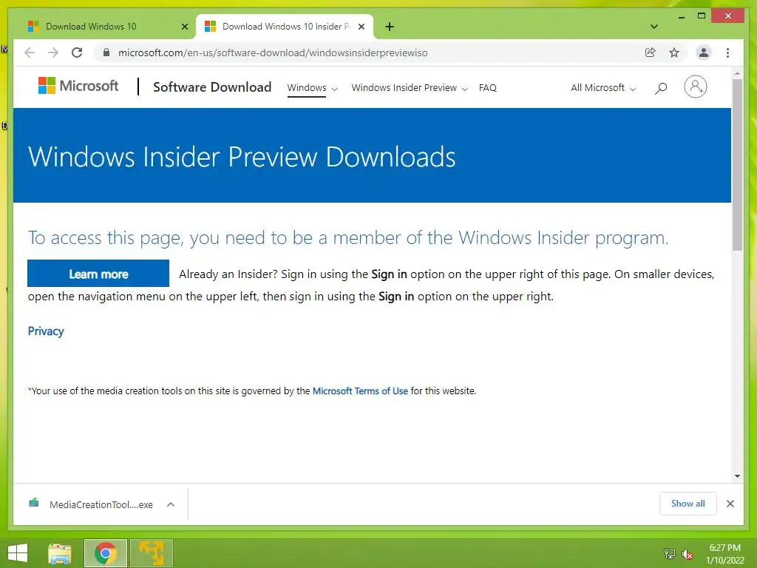Expand Windows Insider Preview menu
This screenshot has height=568, width=757.
[410, 88]
